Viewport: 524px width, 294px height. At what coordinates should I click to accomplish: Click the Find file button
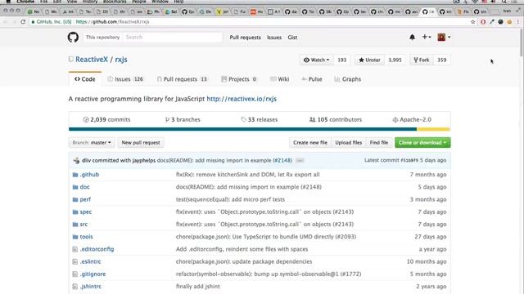(379, 143)
